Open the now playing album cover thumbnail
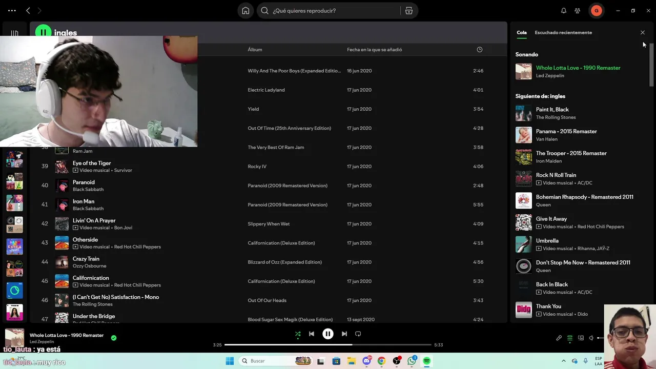 click(x=14, y=338)
